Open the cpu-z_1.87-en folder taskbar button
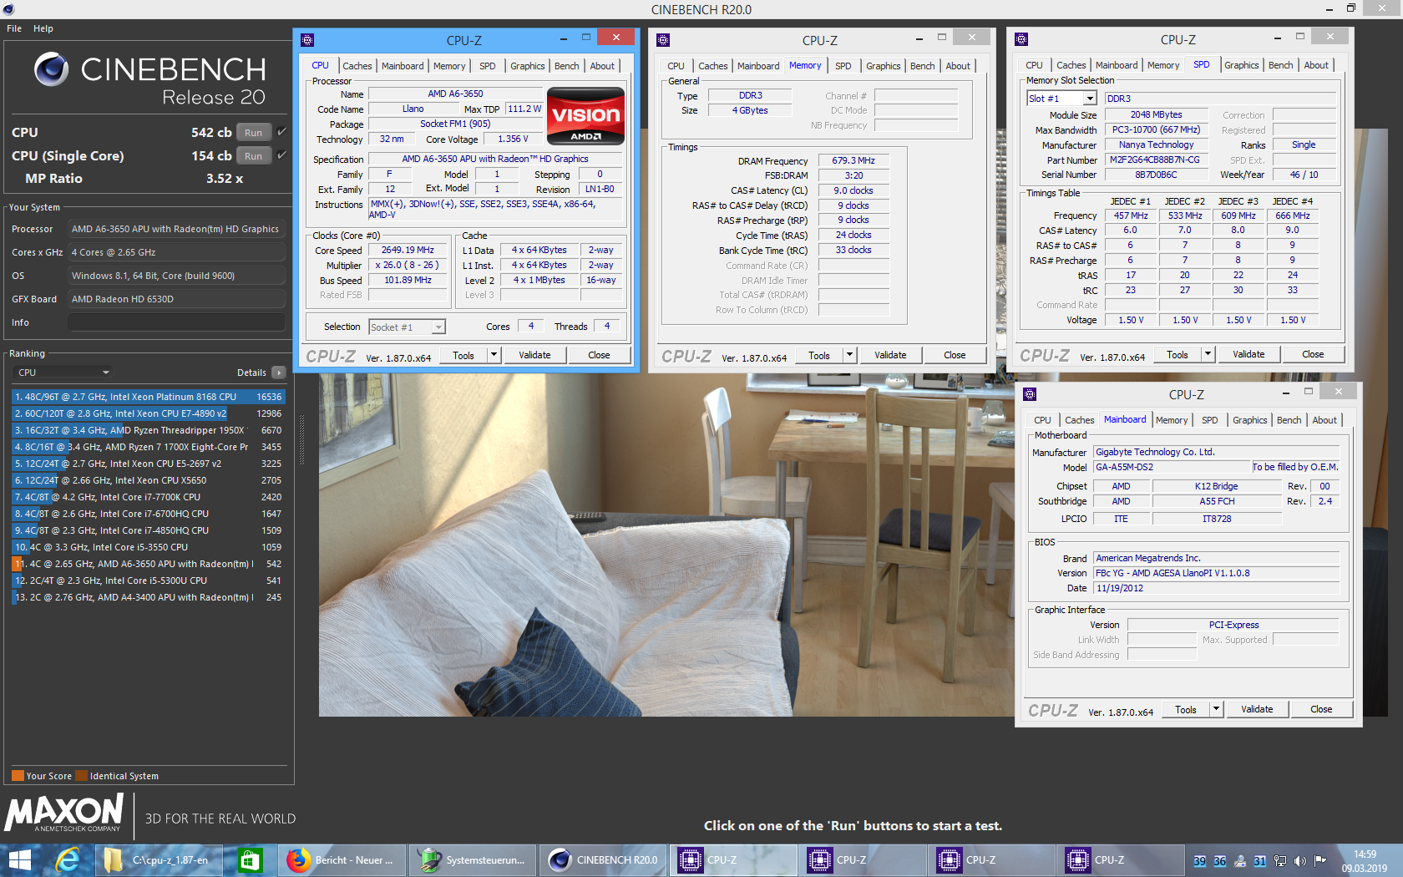This screenshot has height=877, width=1403. pyautogui.click(x=159, y=859)
